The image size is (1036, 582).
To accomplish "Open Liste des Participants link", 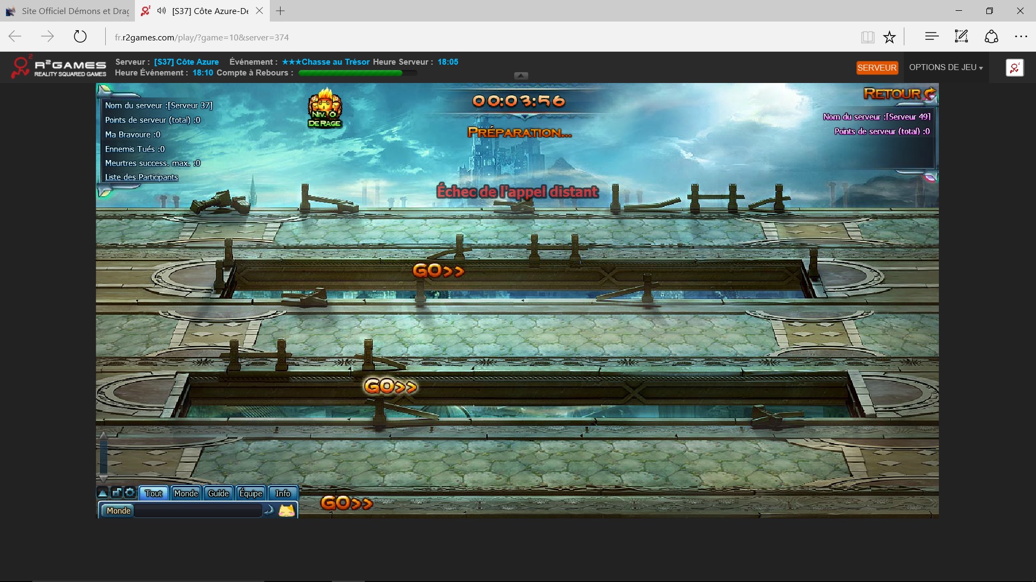I will [141, 177].
